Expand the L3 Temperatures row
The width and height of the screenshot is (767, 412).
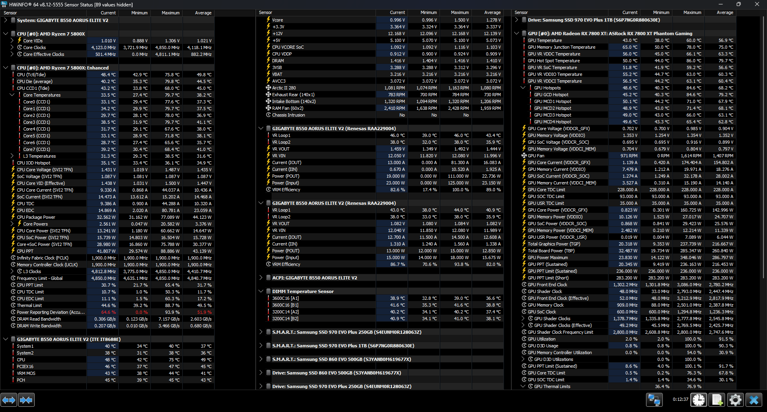pyautogui.click(x=12, y=156)
